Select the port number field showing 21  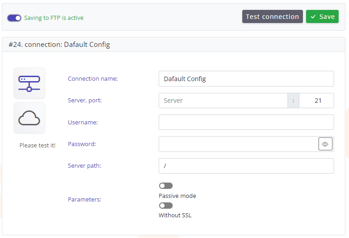pos(316,101)
